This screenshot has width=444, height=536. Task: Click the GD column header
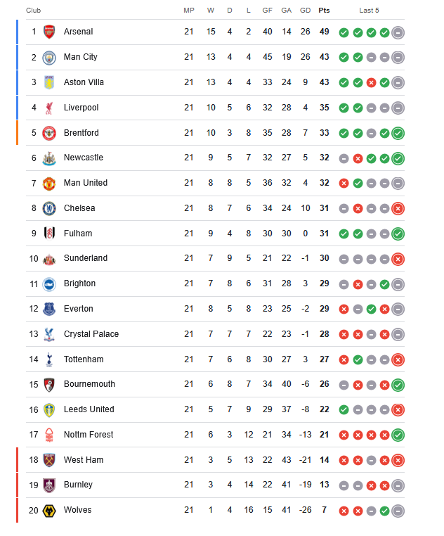(305, 11)
